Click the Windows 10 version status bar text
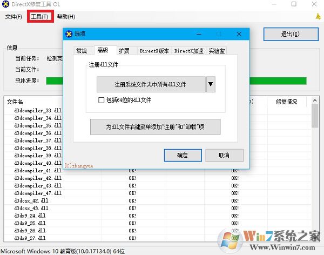 [63, 251]
